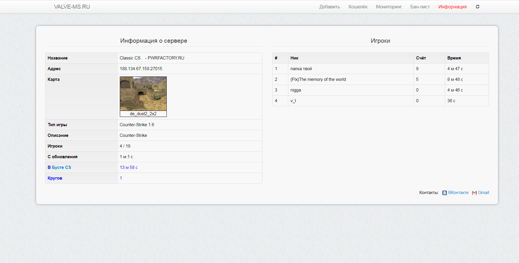
Task: Open the Добавить menu item
Action: (x=329, y=7)
